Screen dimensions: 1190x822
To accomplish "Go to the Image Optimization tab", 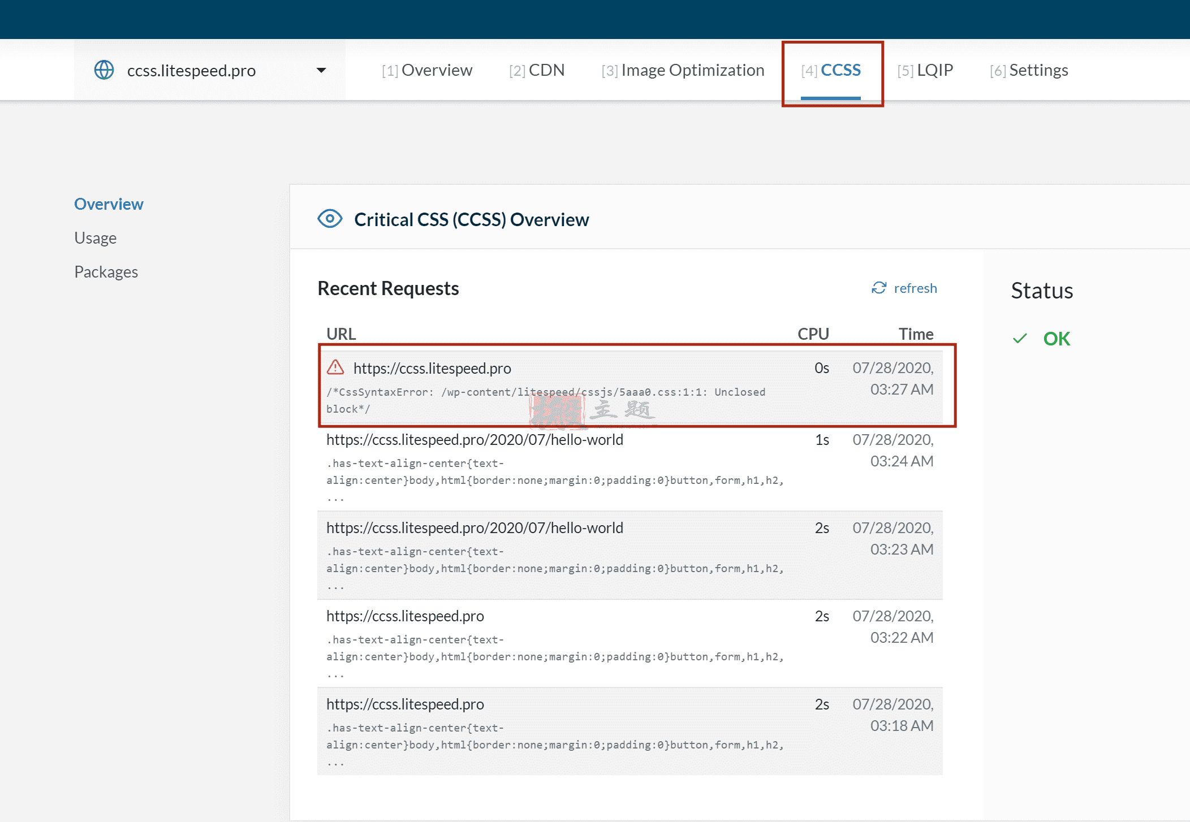I will point(683,70).
